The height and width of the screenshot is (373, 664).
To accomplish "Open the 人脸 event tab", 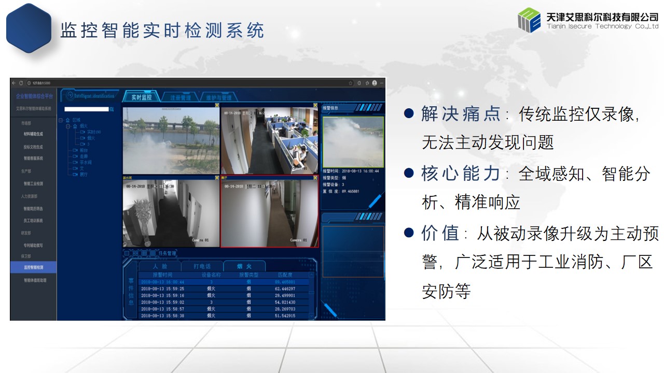I will 160,266.
